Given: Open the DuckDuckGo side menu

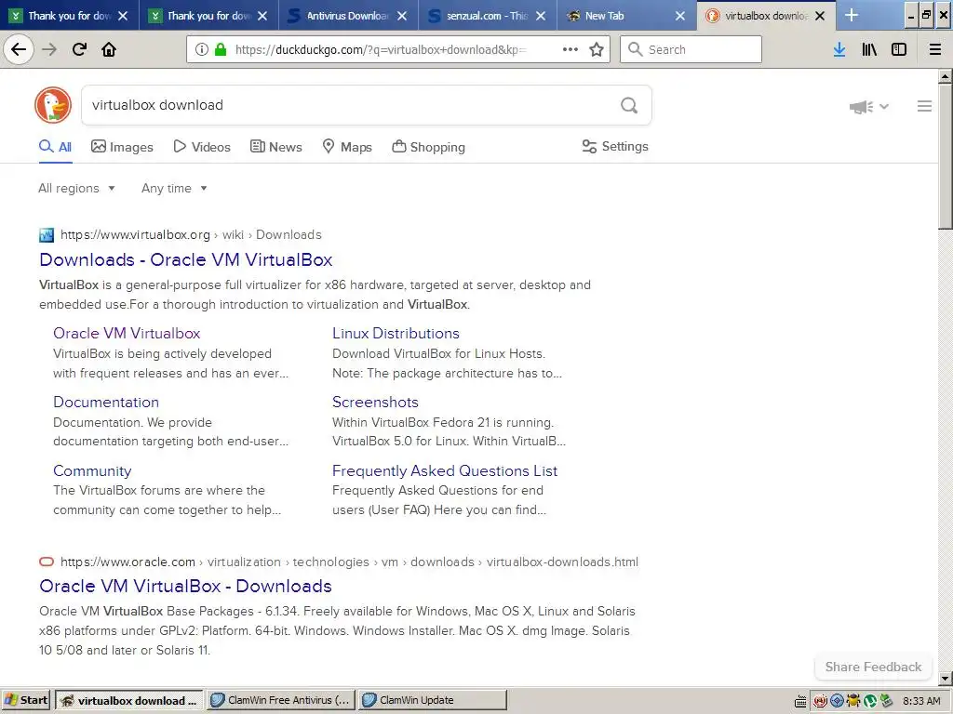Looking at the screenshot, I should (x=924, y=106).
